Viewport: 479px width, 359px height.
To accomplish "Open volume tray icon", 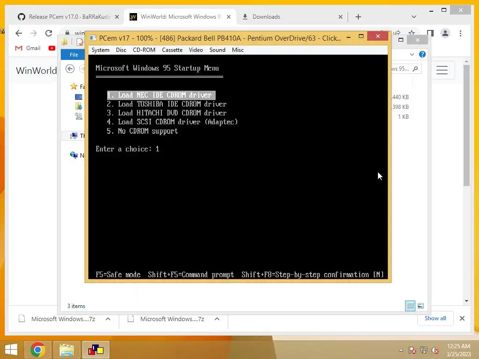I will [x=435, y=350].
